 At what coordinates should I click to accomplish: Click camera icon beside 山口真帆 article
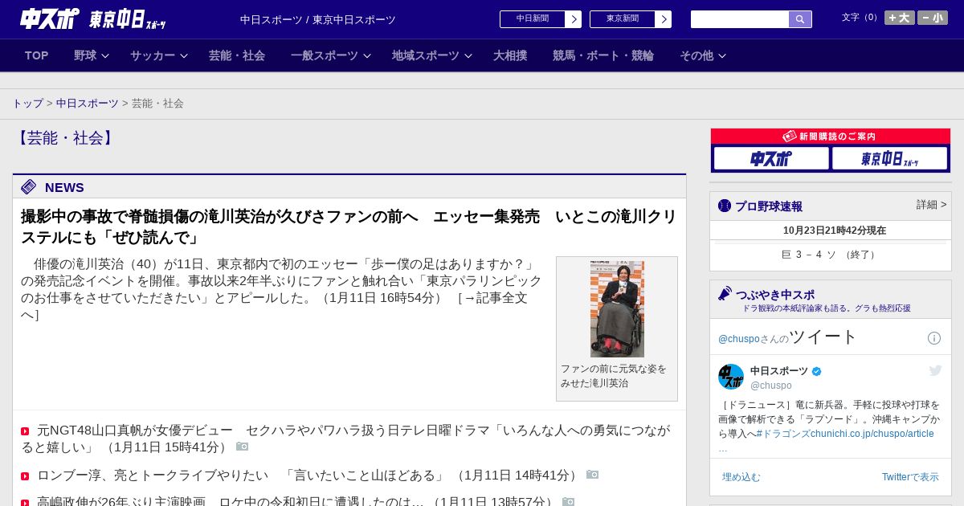(x=243, y=447)
